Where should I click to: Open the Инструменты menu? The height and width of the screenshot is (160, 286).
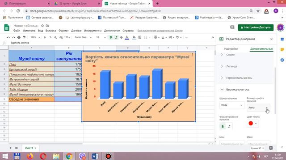tap(93, 31)
